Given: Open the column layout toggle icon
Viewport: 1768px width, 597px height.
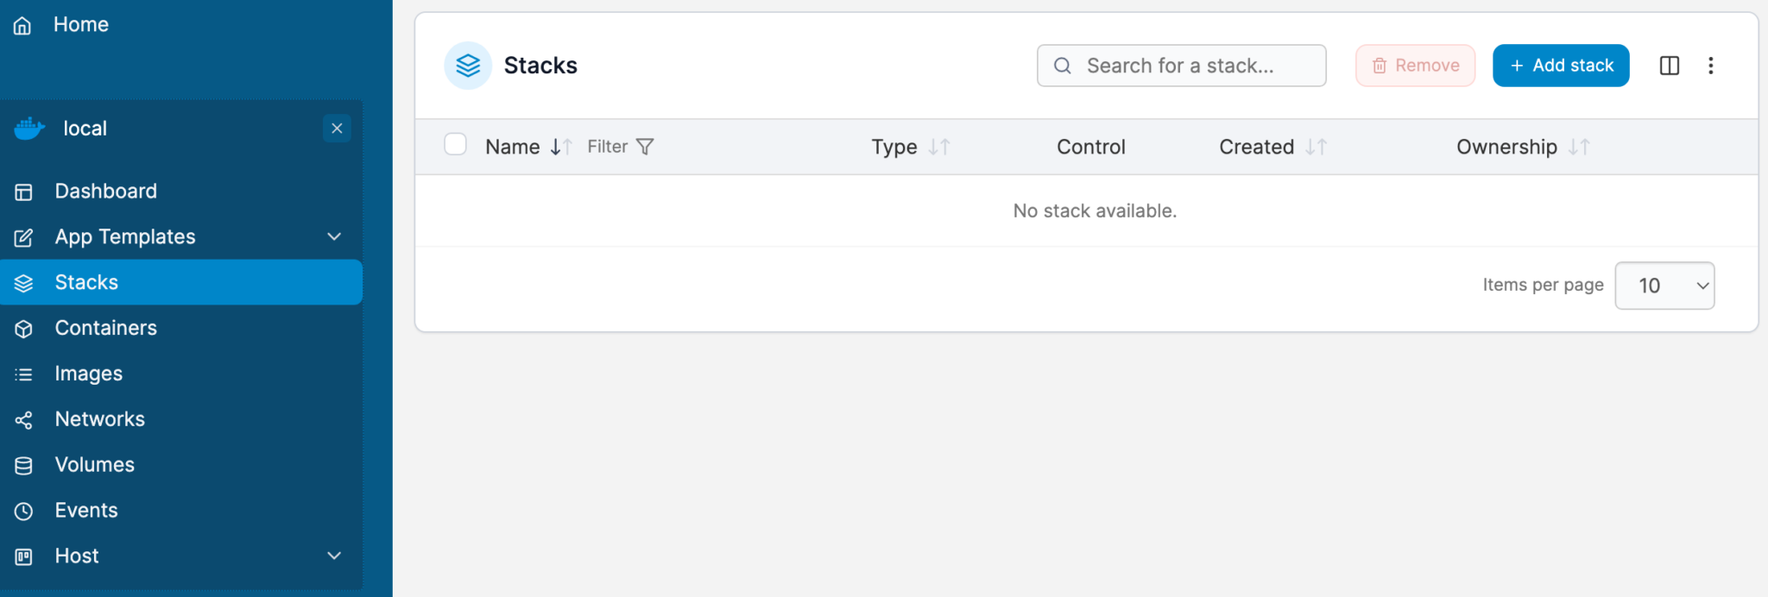Looking at the screenshot, I should 1669,65.
